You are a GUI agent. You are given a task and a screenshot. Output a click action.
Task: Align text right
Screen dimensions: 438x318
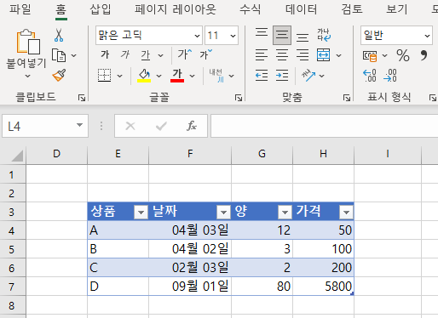pos(303,55)
